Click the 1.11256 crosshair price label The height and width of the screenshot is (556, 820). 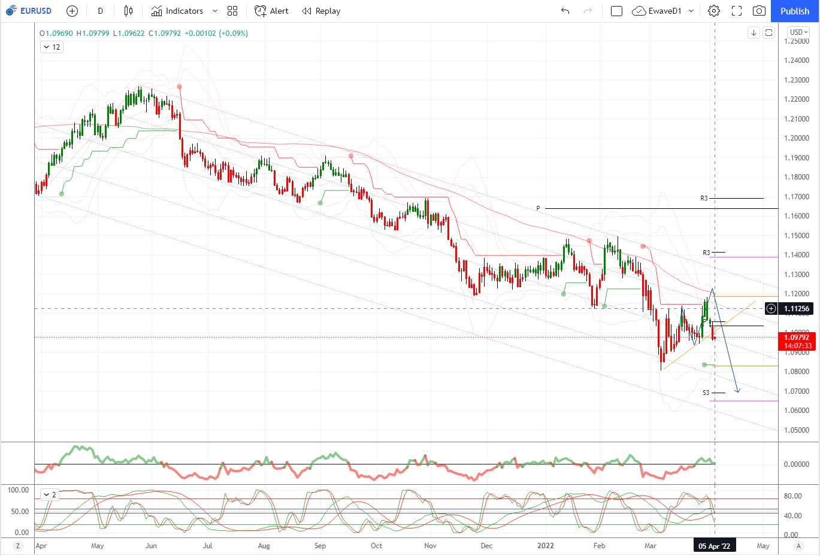pos(797,309)
